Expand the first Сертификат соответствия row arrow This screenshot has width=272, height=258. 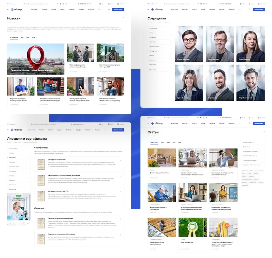(x=120, y=160)
